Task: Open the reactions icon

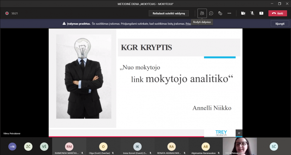Action: (220, 13)
